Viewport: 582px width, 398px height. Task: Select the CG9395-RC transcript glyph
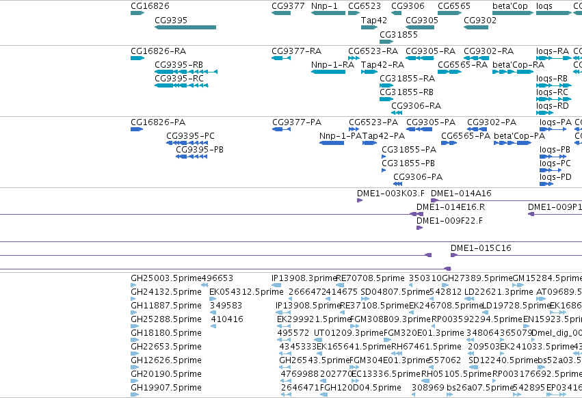pyautogui.click(x=181, y=85)
